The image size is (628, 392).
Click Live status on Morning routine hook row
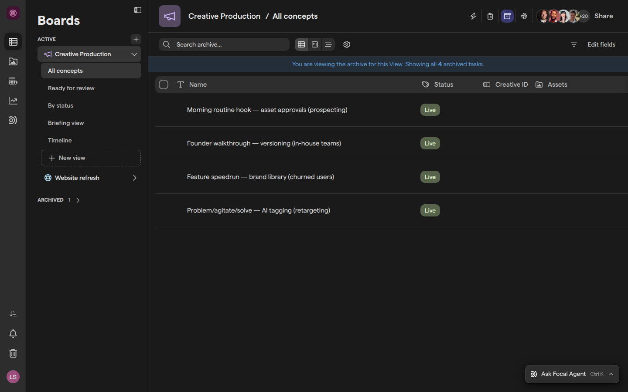pyautogui.click(x=430, y=110)
